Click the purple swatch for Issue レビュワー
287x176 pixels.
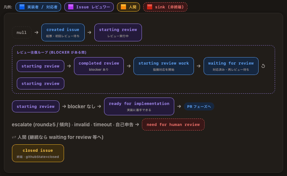tap(71, 7)
